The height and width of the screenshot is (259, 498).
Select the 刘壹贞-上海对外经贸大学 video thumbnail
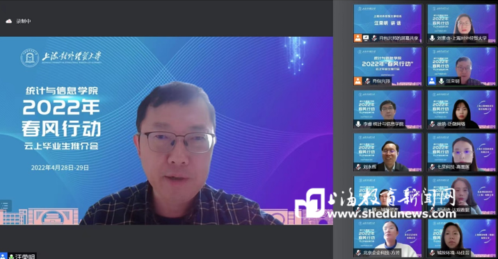(x=461, y=24)
